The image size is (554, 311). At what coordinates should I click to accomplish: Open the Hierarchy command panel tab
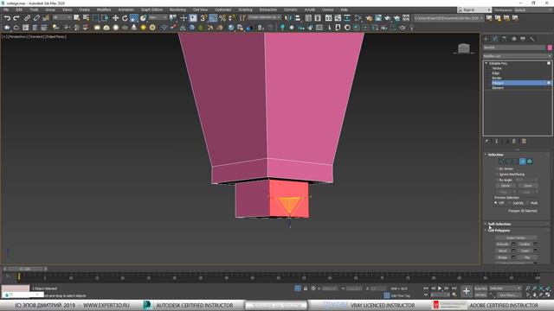pyautogui.click(x=505, y=39)
